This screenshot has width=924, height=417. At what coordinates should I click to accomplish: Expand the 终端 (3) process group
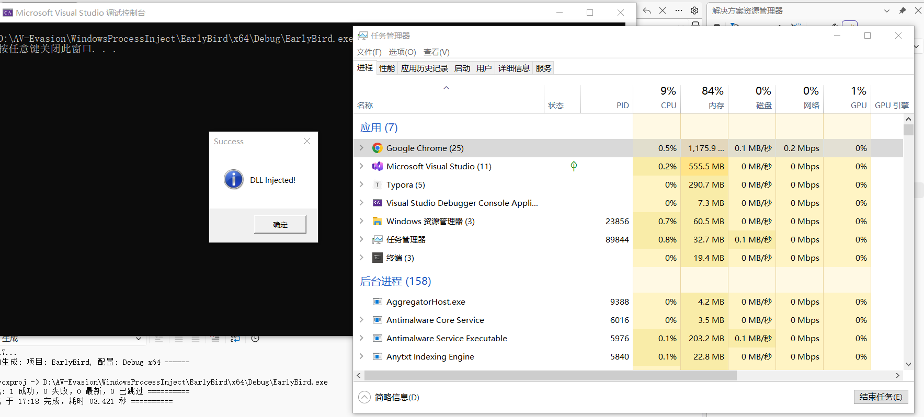361,258
